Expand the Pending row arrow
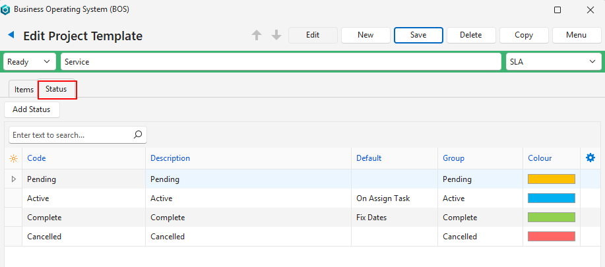This screenshot has width=605, height=267. point(13,179)
